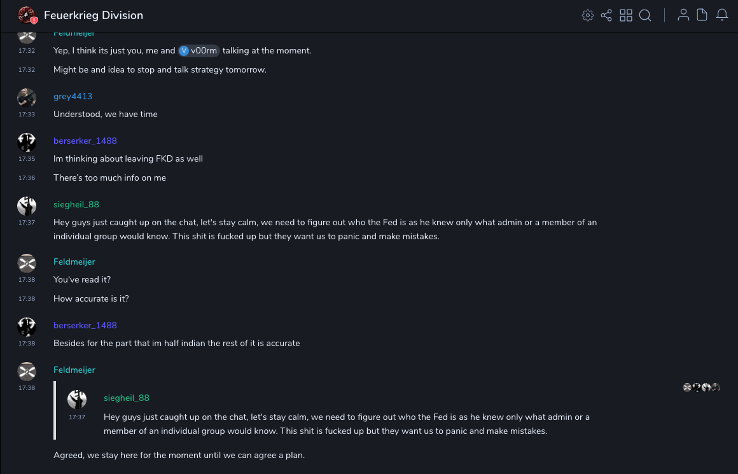Open notifications bell icon
Image resolution: width=738 pixels, height=474 pixels.
click(x=722, y=15)
